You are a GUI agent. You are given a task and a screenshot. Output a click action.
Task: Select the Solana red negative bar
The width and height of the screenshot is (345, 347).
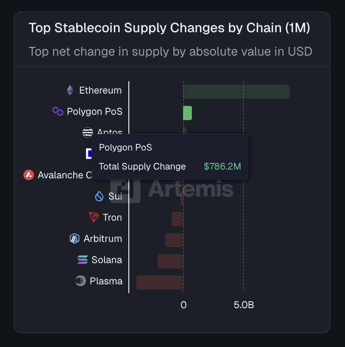pyautogui.click(x=170, y=261)
